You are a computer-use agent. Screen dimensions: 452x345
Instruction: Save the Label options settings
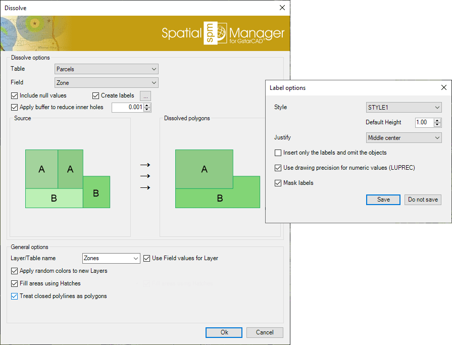(383, 200)
